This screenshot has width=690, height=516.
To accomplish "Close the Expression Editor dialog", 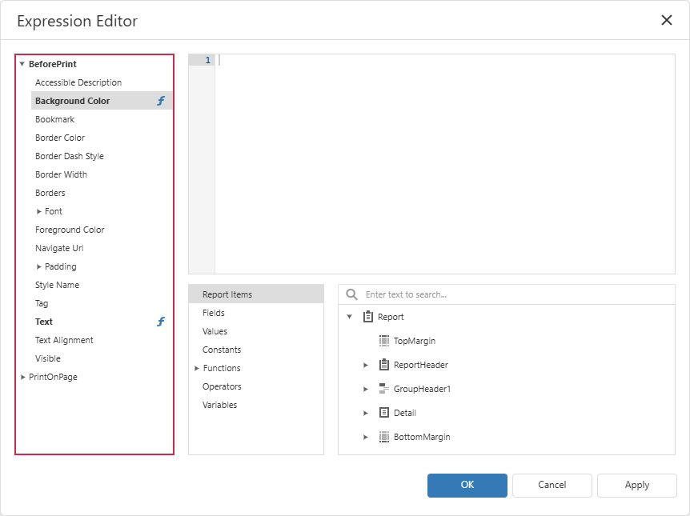I will (x=667, y=20).
